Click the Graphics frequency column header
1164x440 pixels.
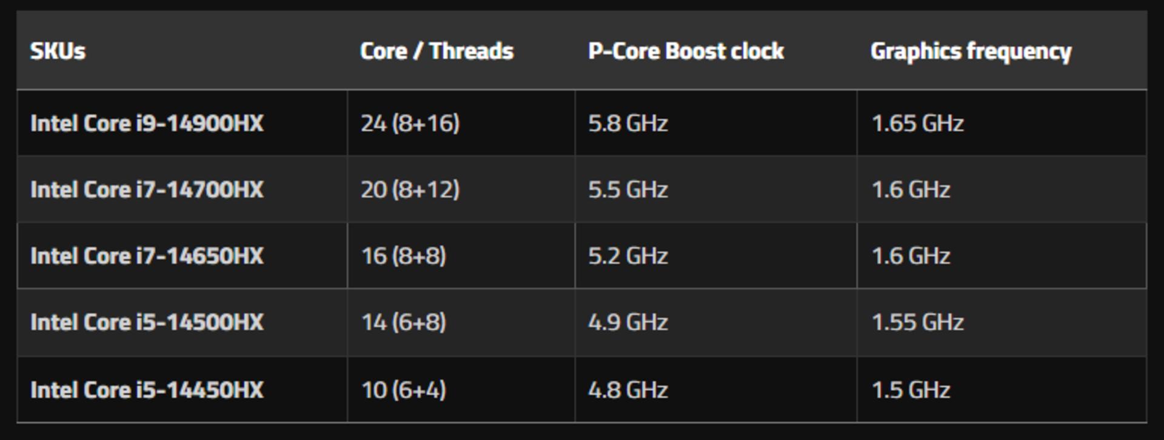coord(971,52)
